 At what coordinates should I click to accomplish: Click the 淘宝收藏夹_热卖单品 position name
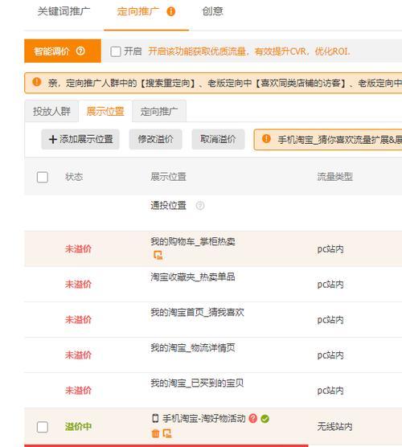(x=193, y=277)
